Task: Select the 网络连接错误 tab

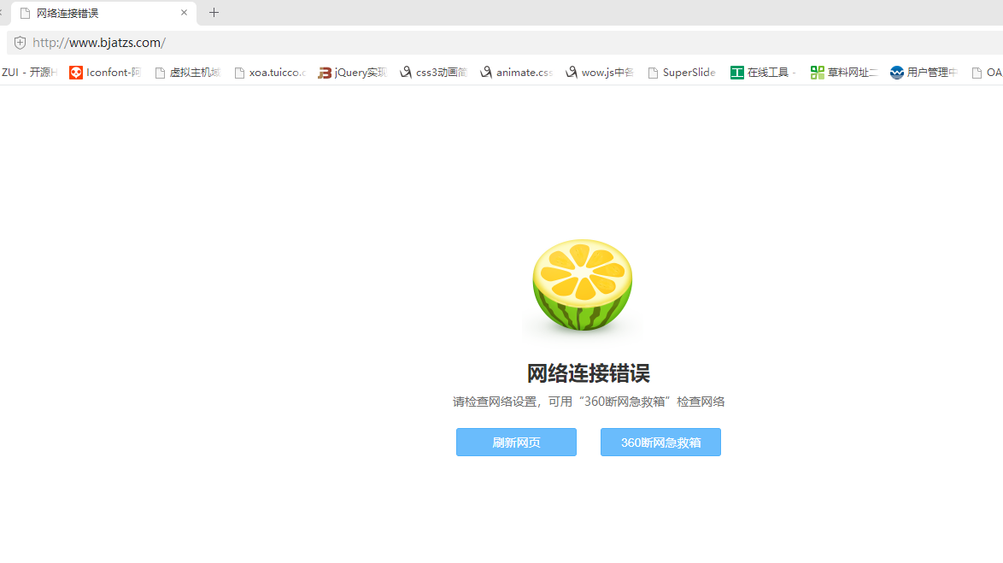Action: click(x=94, y=13)
